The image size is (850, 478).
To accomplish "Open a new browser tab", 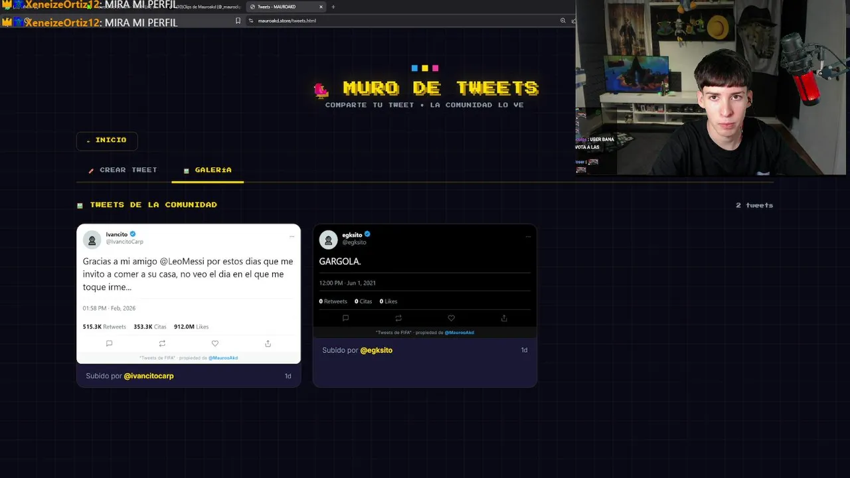I will tap(333, 7).
